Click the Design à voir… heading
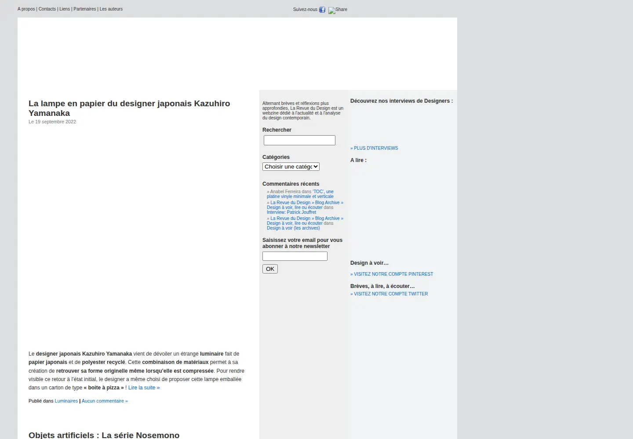 369,263
